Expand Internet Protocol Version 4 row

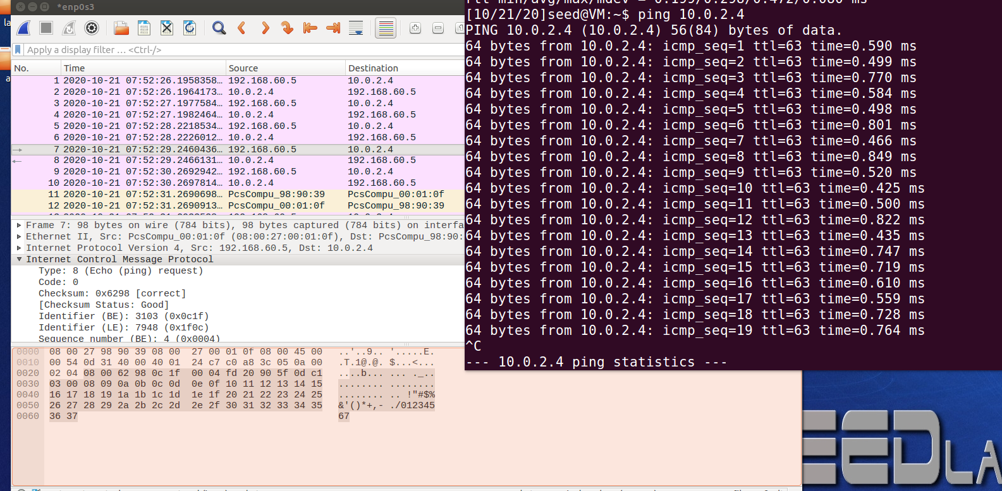20,248
